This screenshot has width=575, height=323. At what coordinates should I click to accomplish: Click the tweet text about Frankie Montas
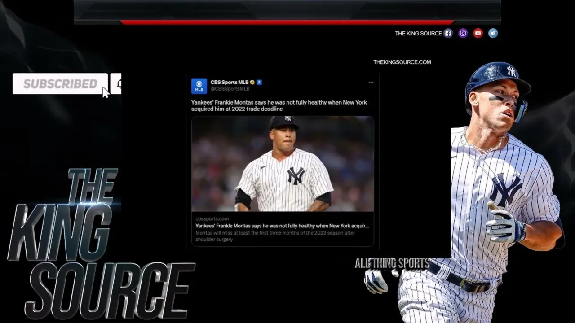click(x=279, y=105)
